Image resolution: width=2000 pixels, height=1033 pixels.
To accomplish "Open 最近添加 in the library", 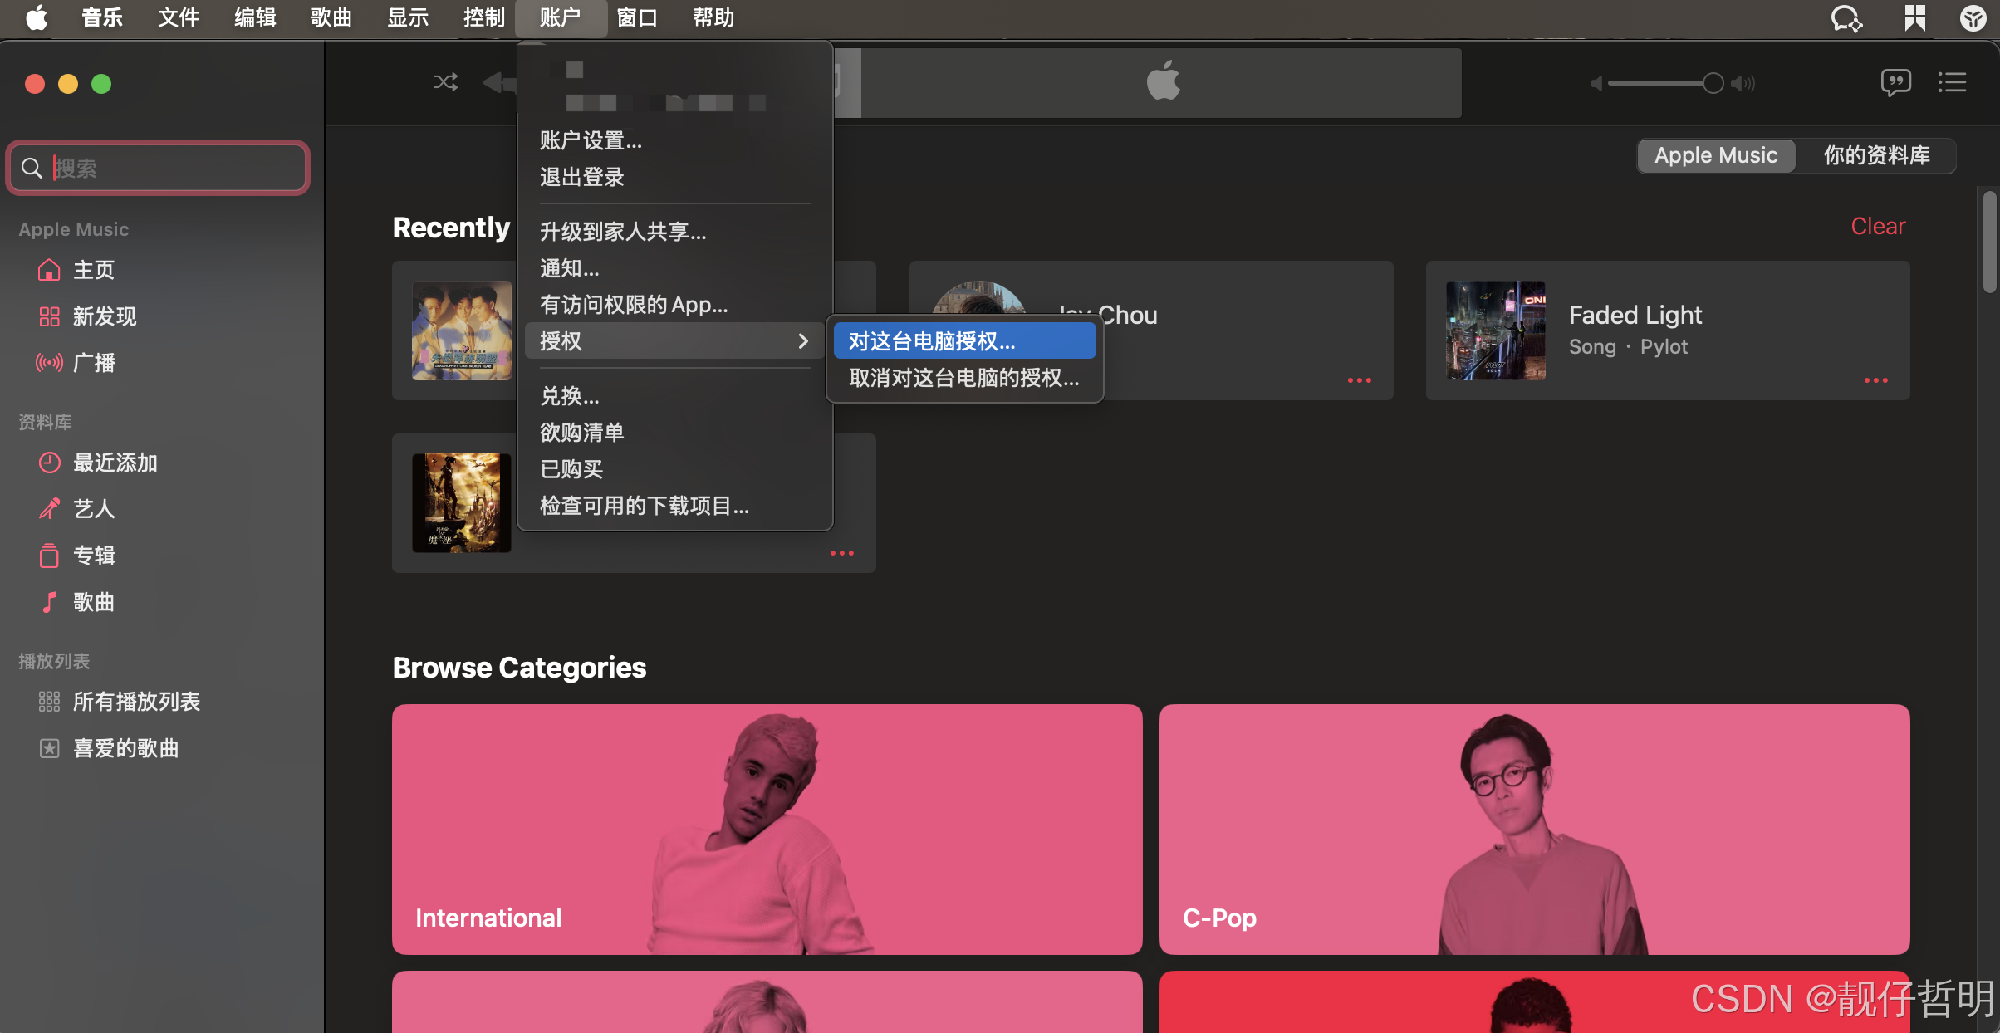I will click(x=115, y=463).
